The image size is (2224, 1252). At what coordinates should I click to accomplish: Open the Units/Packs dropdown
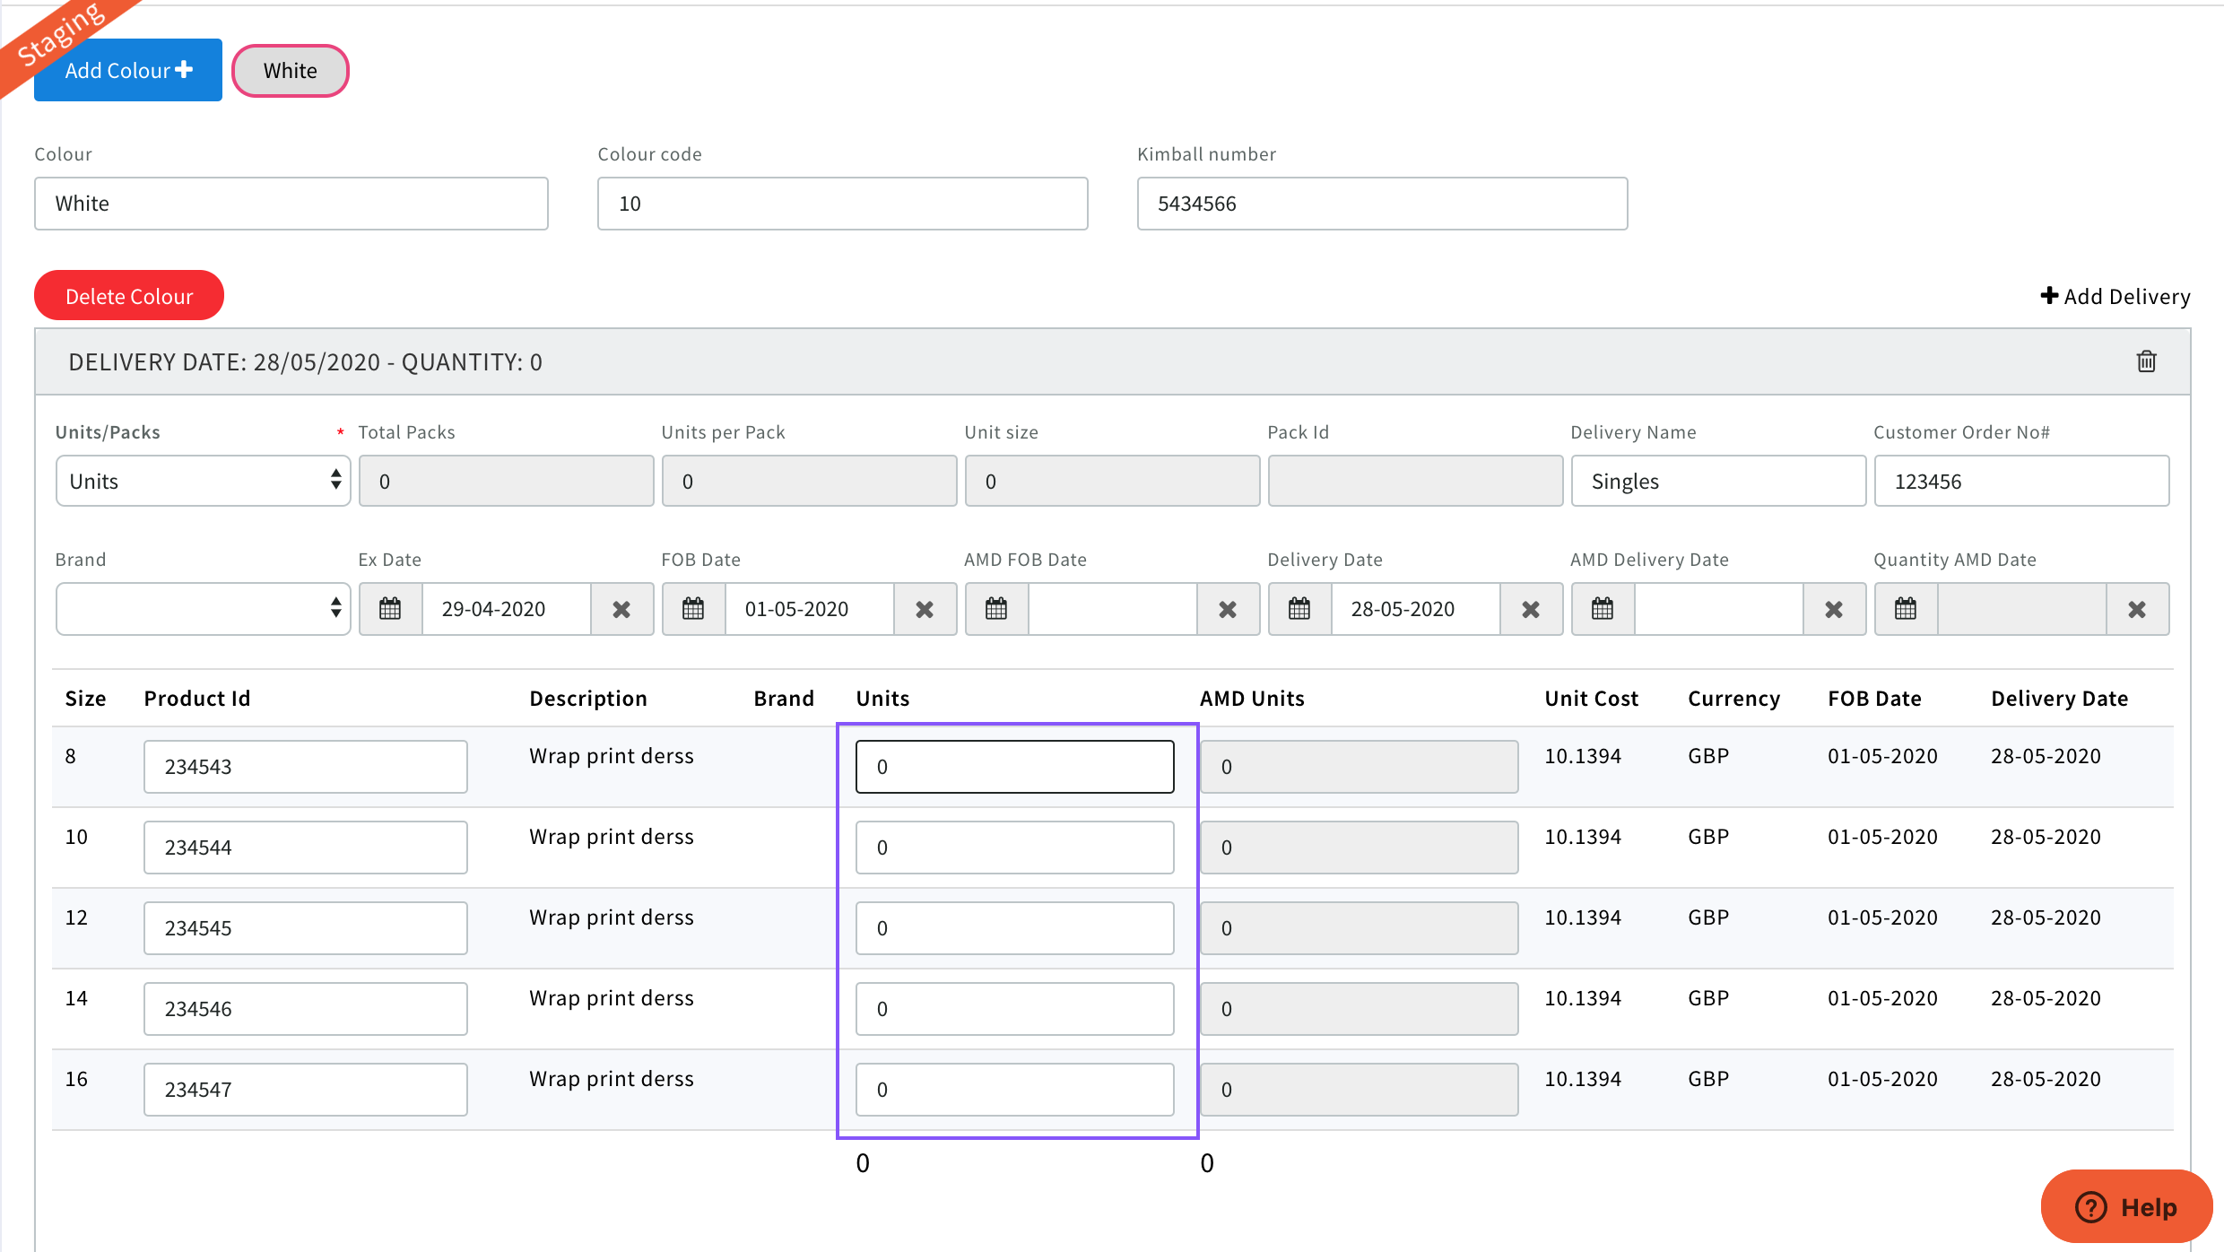click(203, 481)
